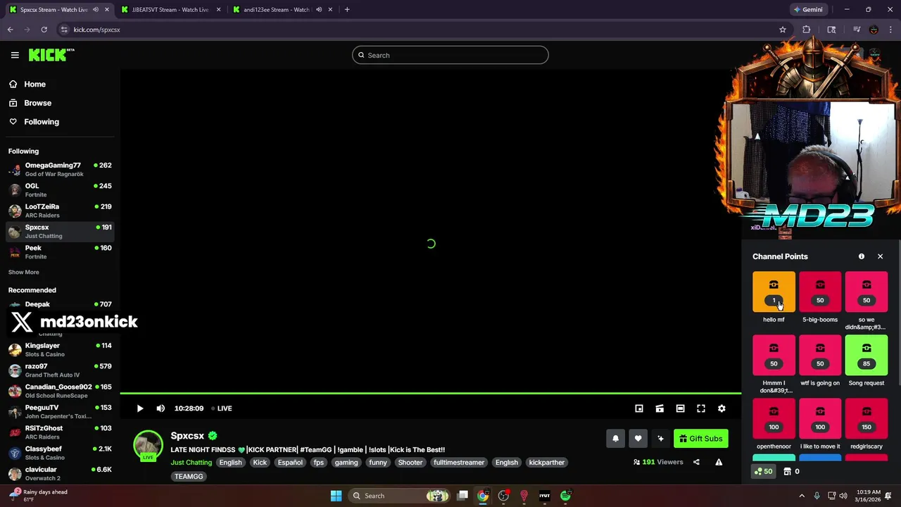Redeem the 'Song request' reward
Viewport: 901px width, 507px height.
pos(867,355)
